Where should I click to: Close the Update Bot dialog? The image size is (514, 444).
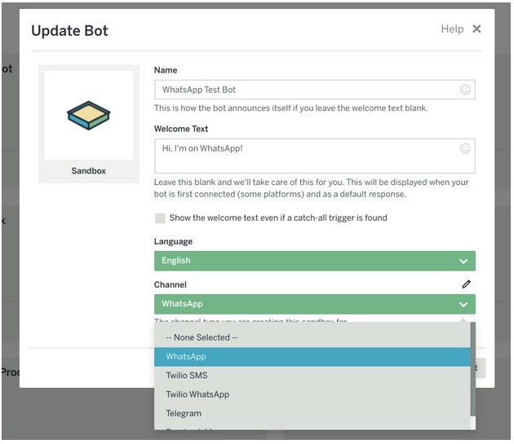click(x=476, y=29)
